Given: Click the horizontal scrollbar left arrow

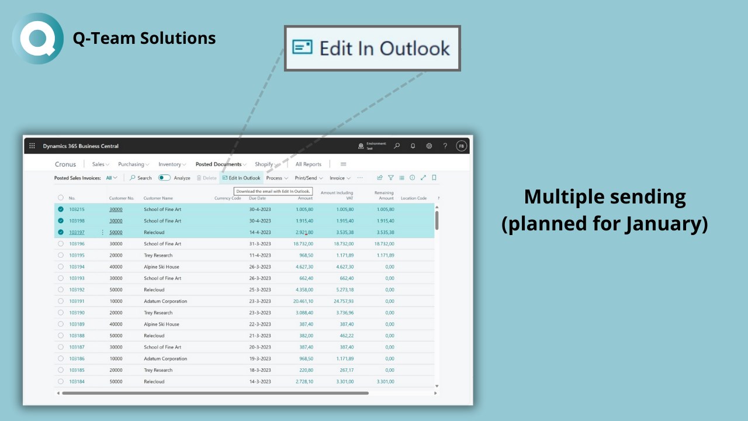Looking at the screenshot, I should (x=58, y=393).
